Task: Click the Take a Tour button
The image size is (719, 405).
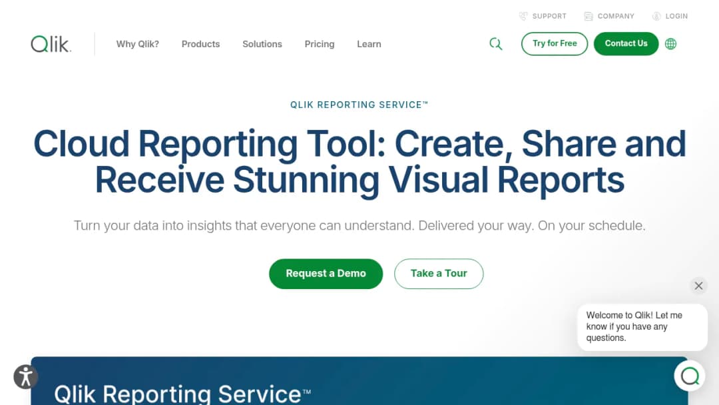Action: (x=439, y=274)
